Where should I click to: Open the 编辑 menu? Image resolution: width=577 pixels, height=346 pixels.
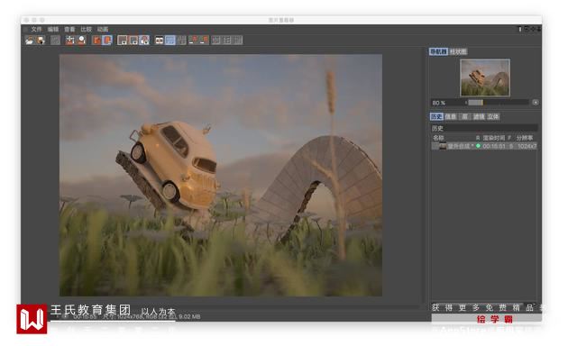[53, 29]
